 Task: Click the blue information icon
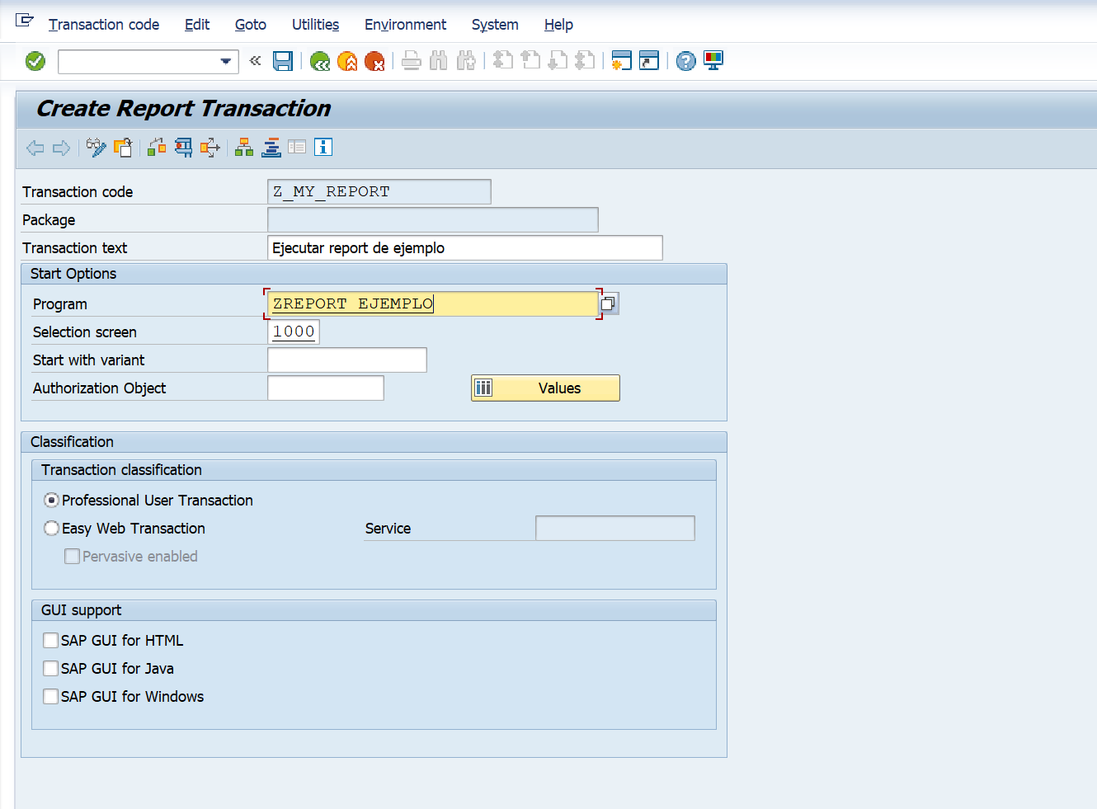[323, 148]
